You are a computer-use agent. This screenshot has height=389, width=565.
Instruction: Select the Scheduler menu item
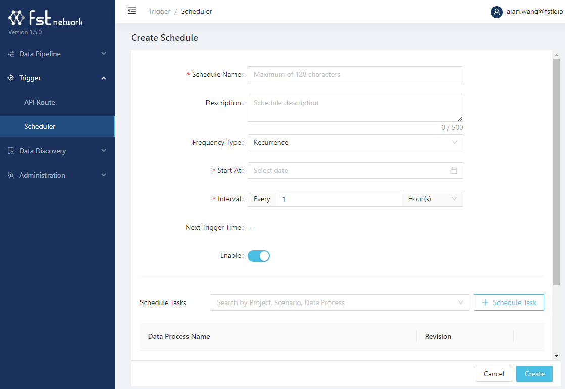[39, 127]
